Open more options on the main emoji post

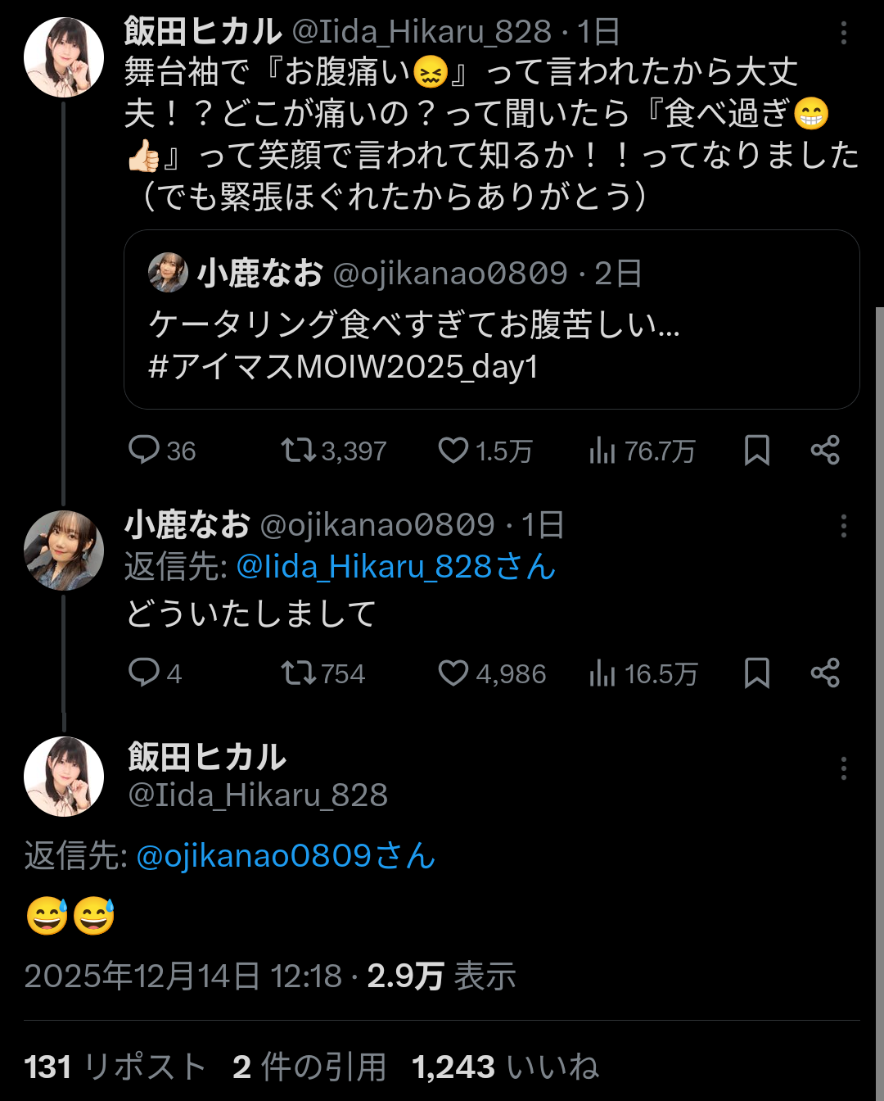[843, 768]
